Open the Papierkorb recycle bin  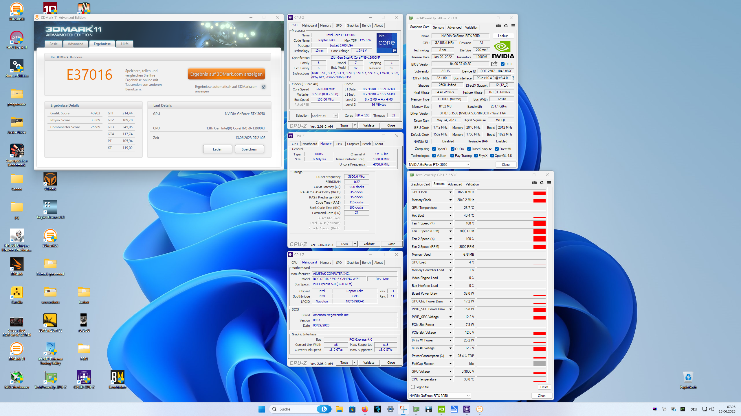click(688, 380)
